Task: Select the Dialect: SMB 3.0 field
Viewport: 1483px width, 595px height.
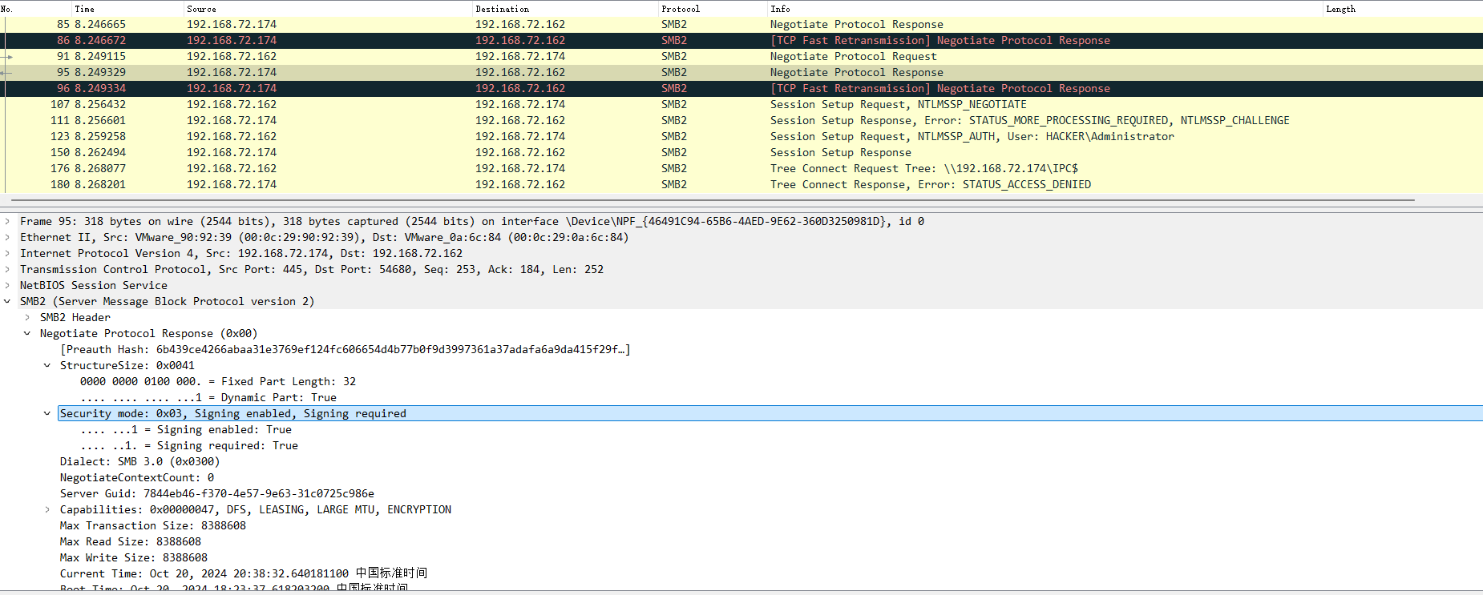Action: click(x=139, y=462)
